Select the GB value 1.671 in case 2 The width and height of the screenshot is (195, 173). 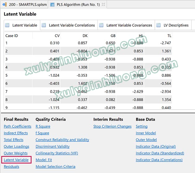[x=110, y=51]
